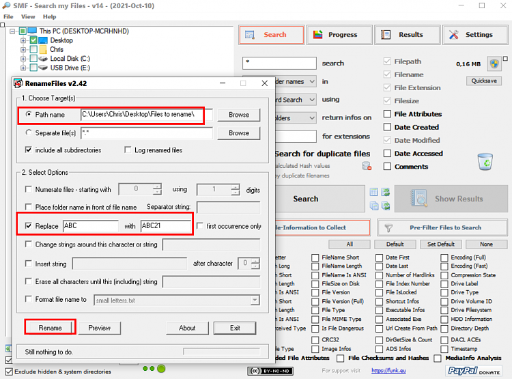Viewport: 512px width, 379px height.
Task: Click the Creative Commons BY-NC-ND badge
Action: 270,371
